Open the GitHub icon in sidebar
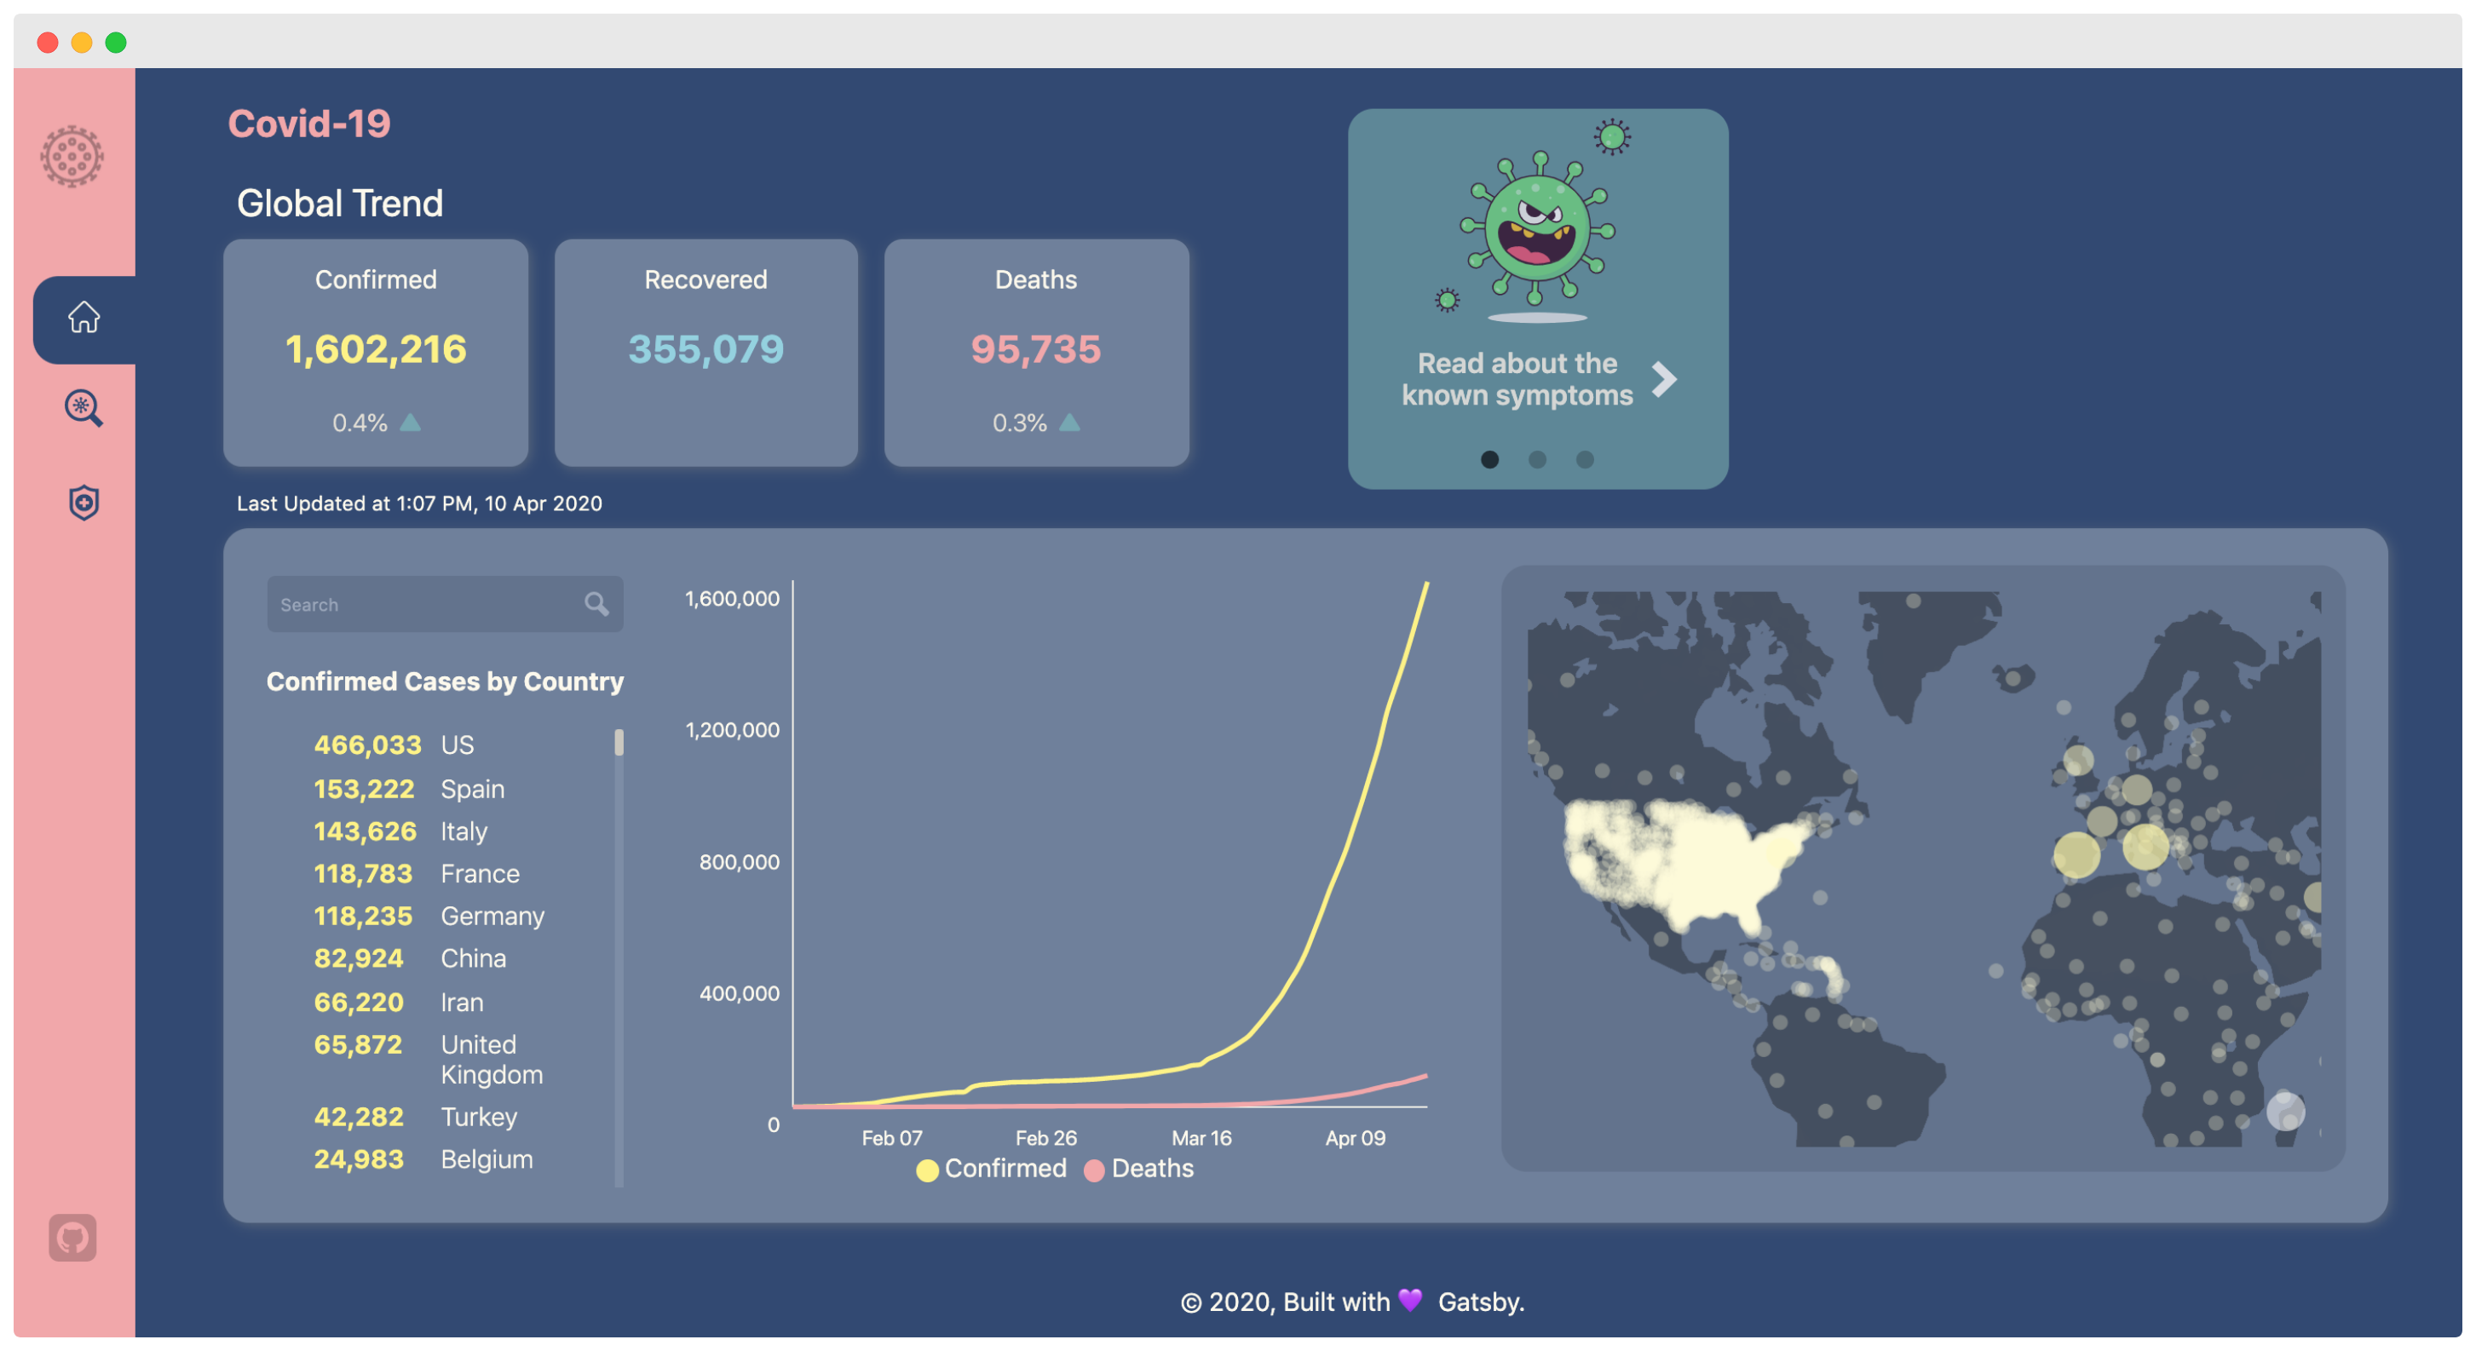2476x1351 pixels. (x=73, y=1239)
